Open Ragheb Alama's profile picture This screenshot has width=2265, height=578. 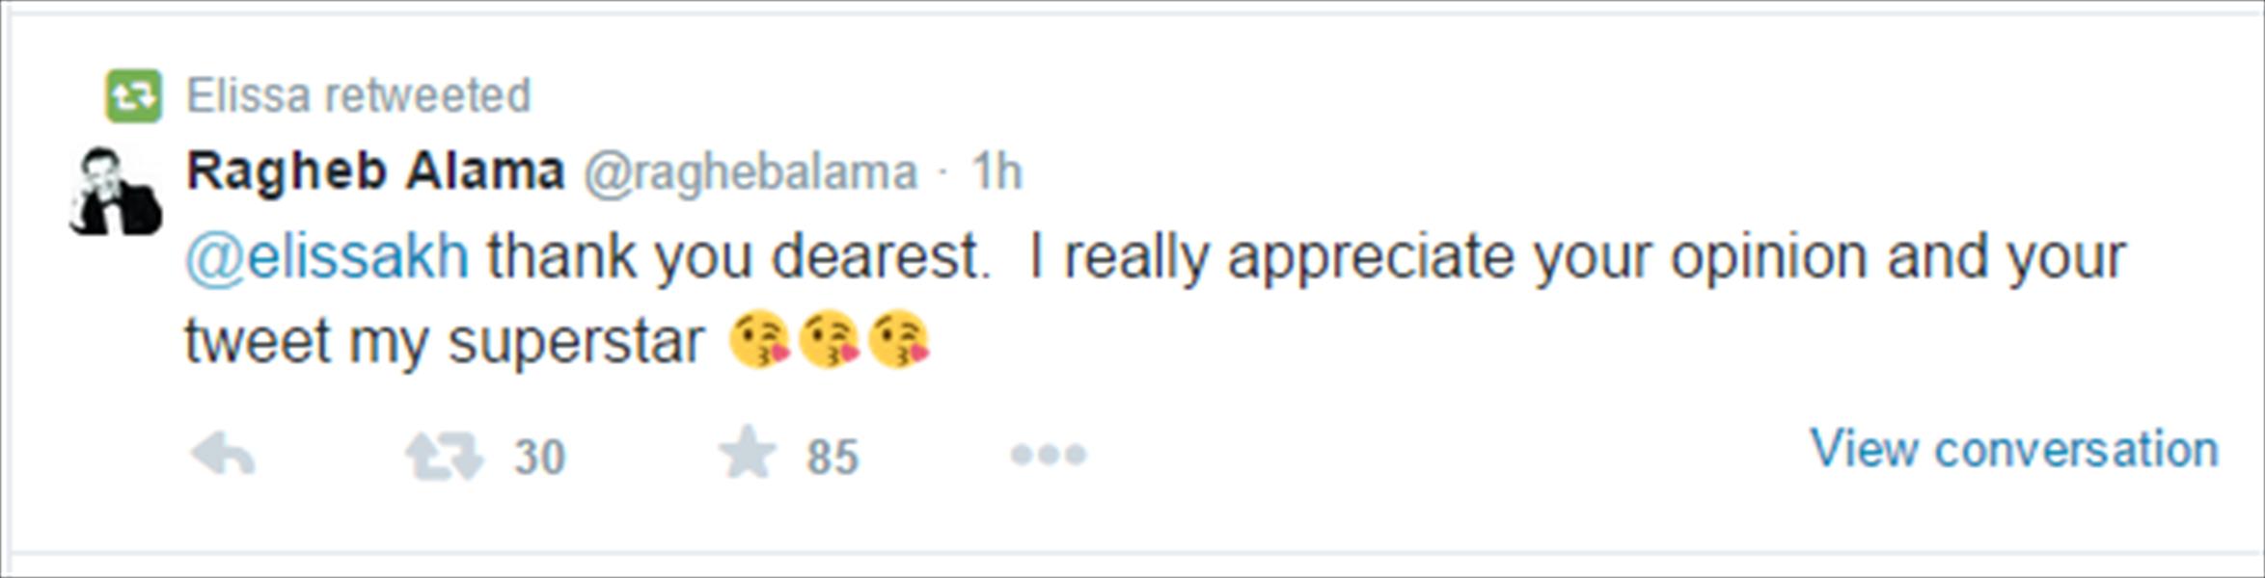115,191
